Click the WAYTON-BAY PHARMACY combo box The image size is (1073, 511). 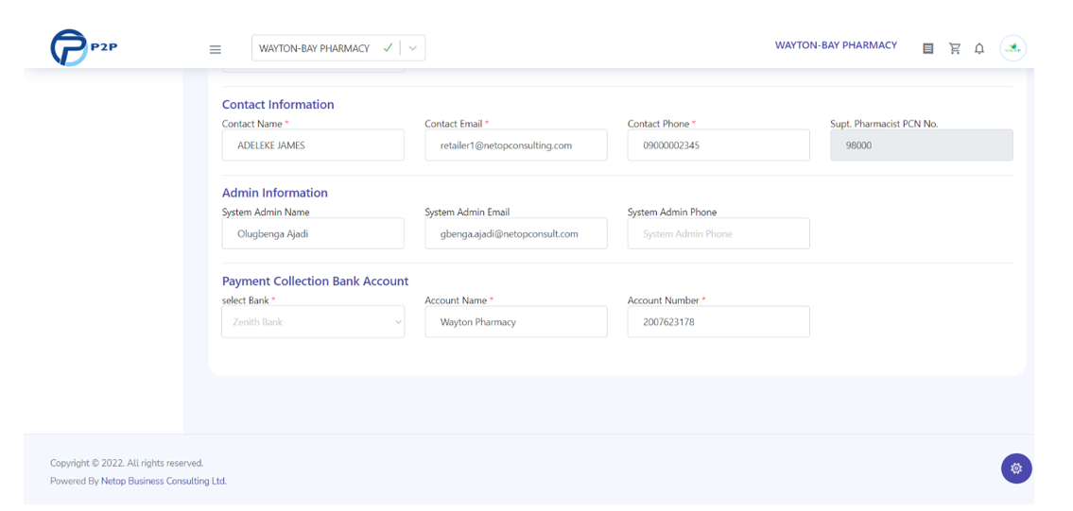click(x=338, y=48)
